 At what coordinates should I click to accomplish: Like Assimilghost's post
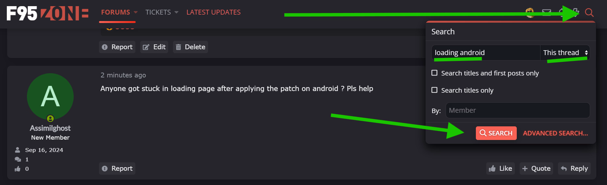tap(501, 168)
